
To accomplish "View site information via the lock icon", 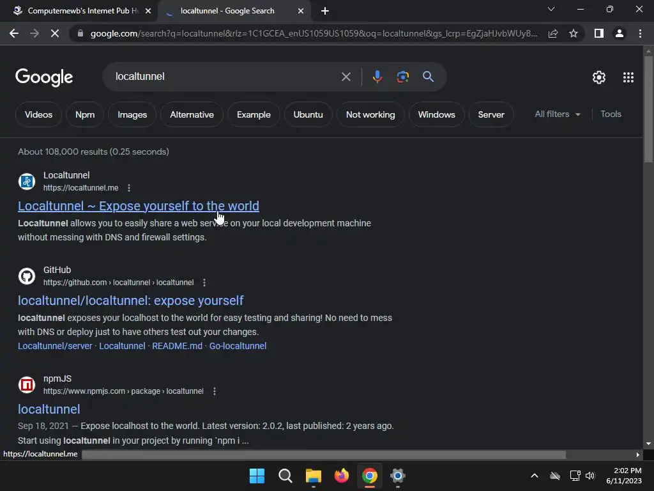I will click(x=80, y=33).
